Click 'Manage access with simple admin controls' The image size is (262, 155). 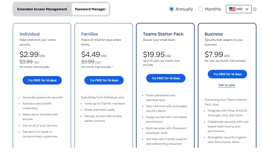click(x=103, y=119)
